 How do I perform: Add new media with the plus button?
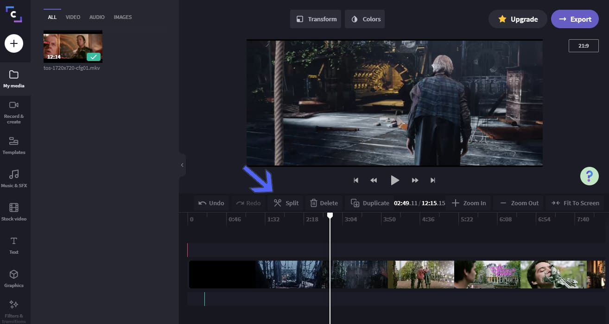coord(14,43)
